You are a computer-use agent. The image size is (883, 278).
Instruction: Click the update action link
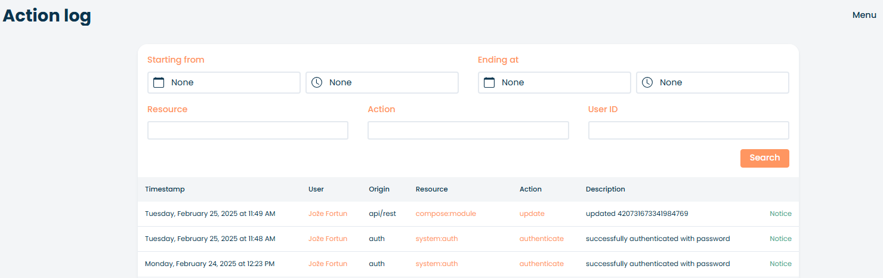click(x=532, y=214)
